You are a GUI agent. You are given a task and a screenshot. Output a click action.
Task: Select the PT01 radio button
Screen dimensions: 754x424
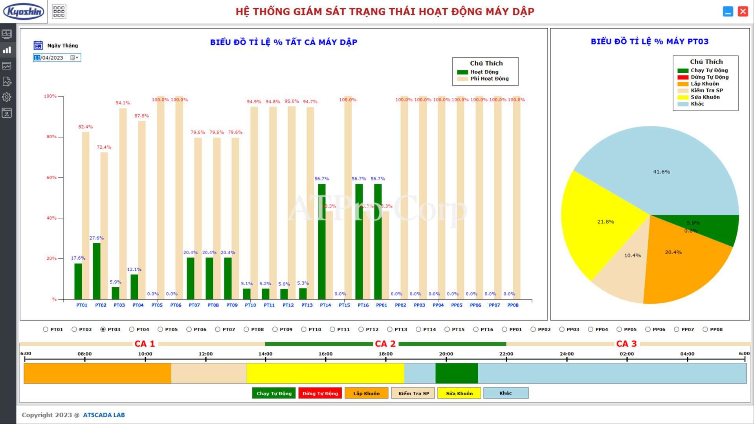coord(46,329)
